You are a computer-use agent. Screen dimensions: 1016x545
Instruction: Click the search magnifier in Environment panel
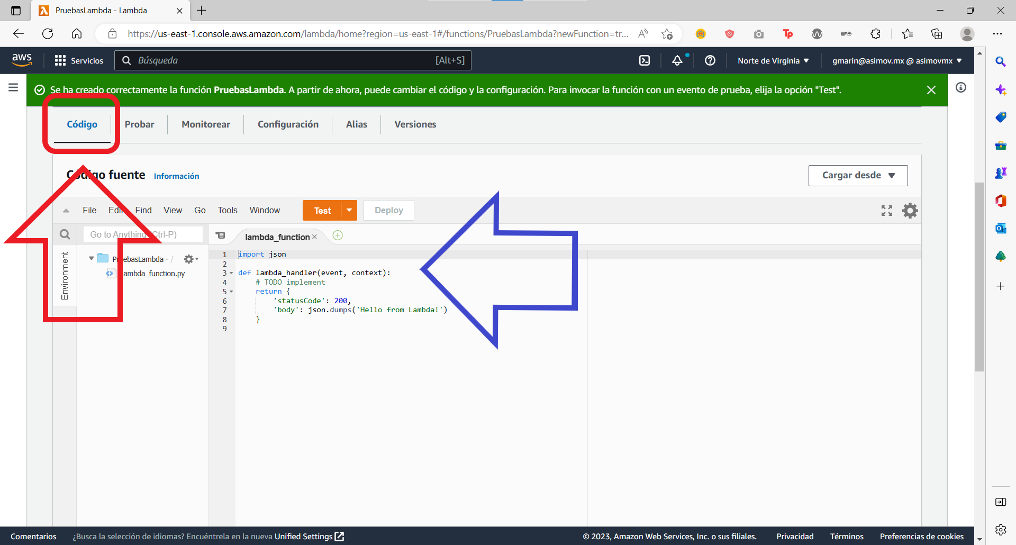(65, 234)
